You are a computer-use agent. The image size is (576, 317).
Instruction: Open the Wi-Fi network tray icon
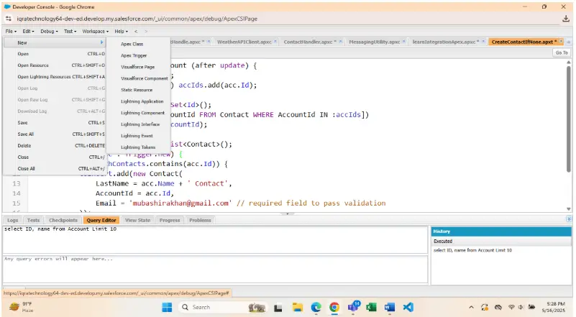pos(511,307)
